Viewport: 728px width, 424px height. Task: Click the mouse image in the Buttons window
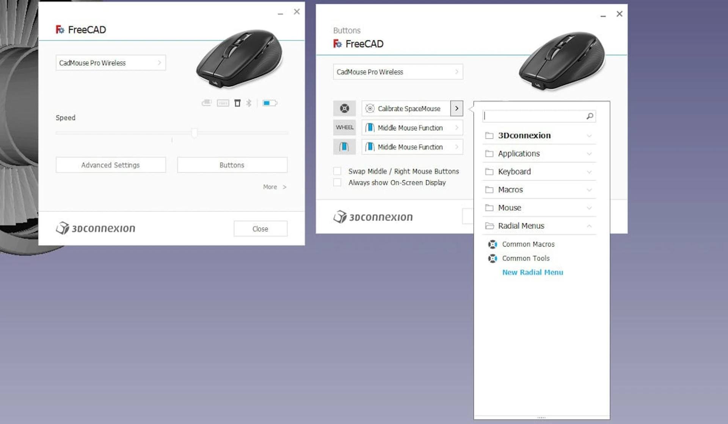562,61
